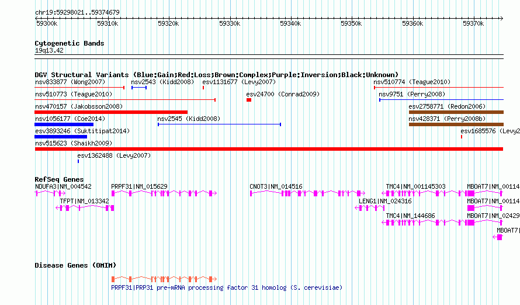
Task: Click the 59310k ruler tick label
Action: coord(108,23)
